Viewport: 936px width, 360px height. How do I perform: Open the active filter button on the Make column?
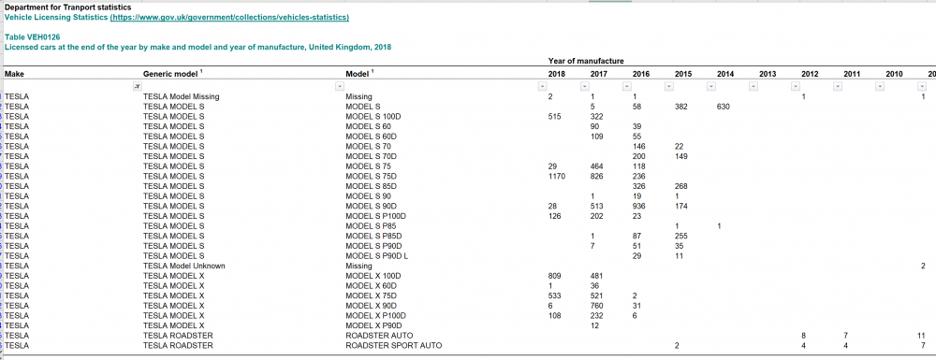coord(137,86)
